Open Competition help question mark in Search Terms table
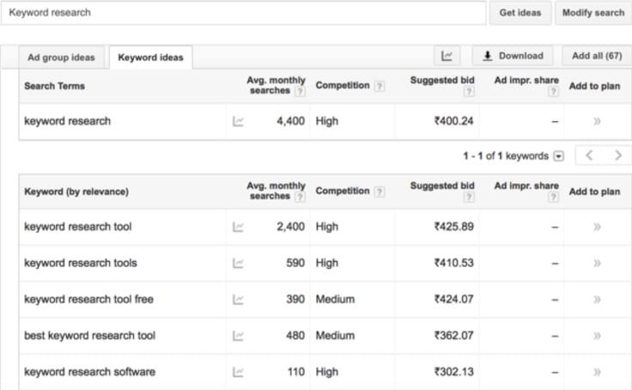The image size is (632, 390). click(x=379, y=86)
